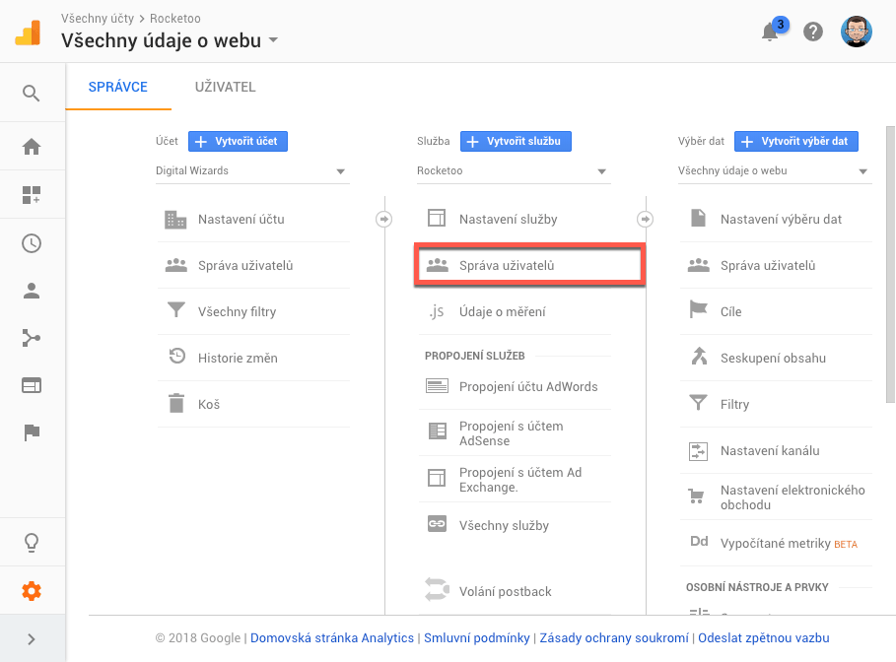Switch to the UŽIVATEL tab
Viewport: 896px width, 662px height.
pyautogui.click(x=224, y=87)
